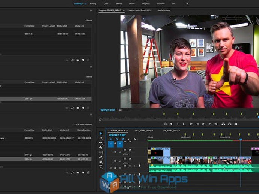Open Assembly workspace menu icon
Screen dimensions: 259x194
click(86, 4)
